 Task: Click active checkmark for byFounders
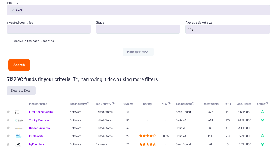[263, 144]
